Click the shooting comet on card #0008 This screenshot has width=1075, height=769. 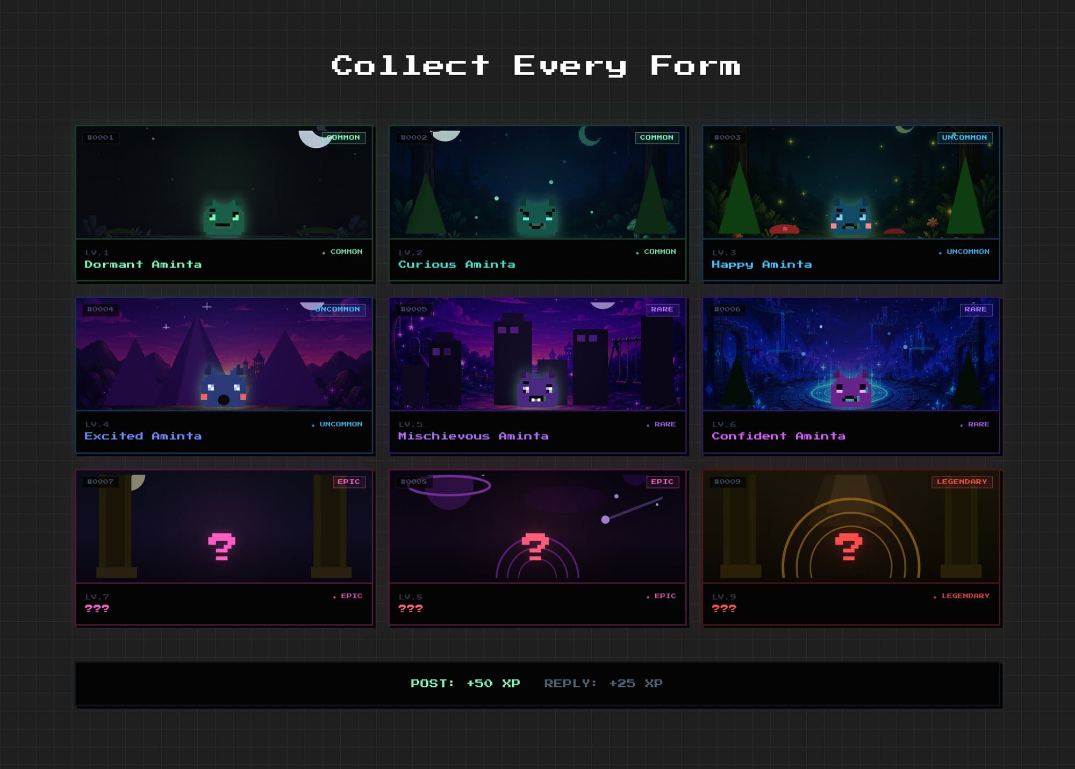pos(632,509)
